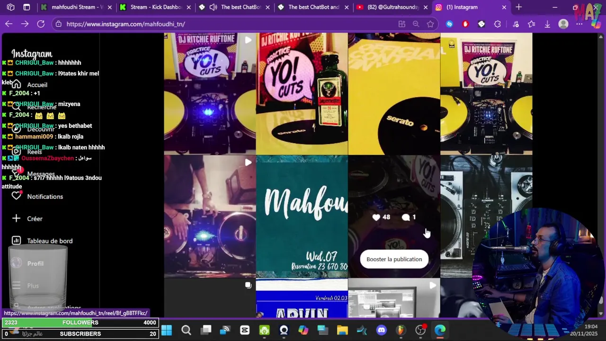Open the black-and-white Technics turntable post
606x341 pixels.
[486, 217]
